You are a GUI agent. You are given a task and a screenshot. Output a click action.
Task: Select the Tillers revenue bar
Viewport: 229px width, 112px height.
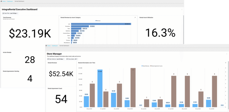[76, 29]
